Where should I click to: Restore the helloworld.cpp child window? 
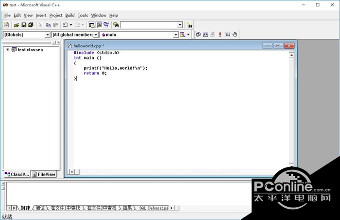tap(278, 46)
